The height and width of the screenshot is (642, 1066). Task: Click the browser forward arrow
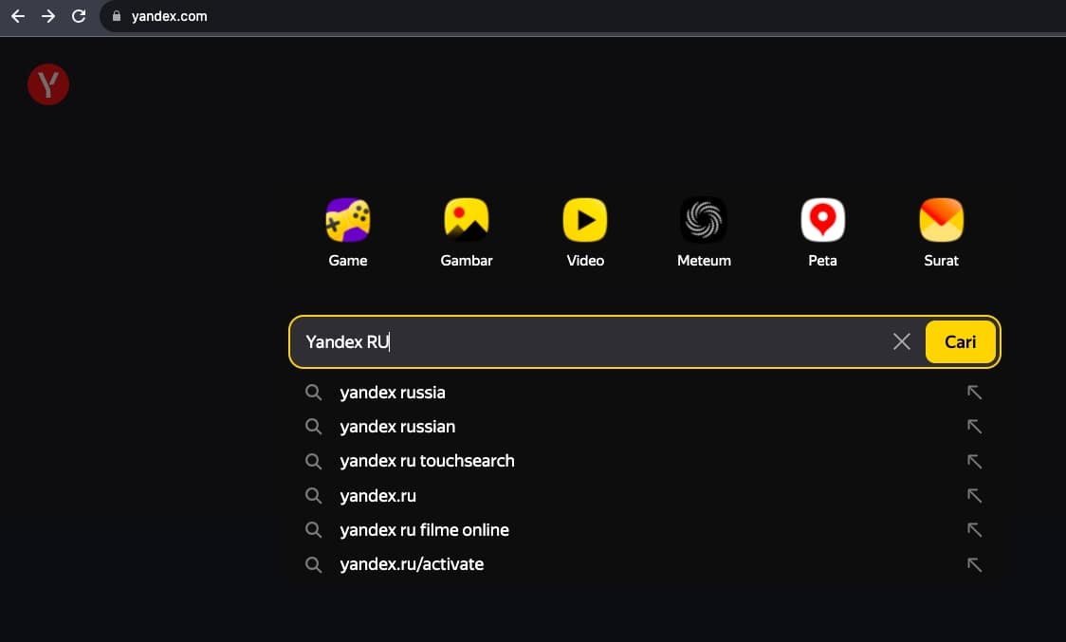click(x=48, y=15)
